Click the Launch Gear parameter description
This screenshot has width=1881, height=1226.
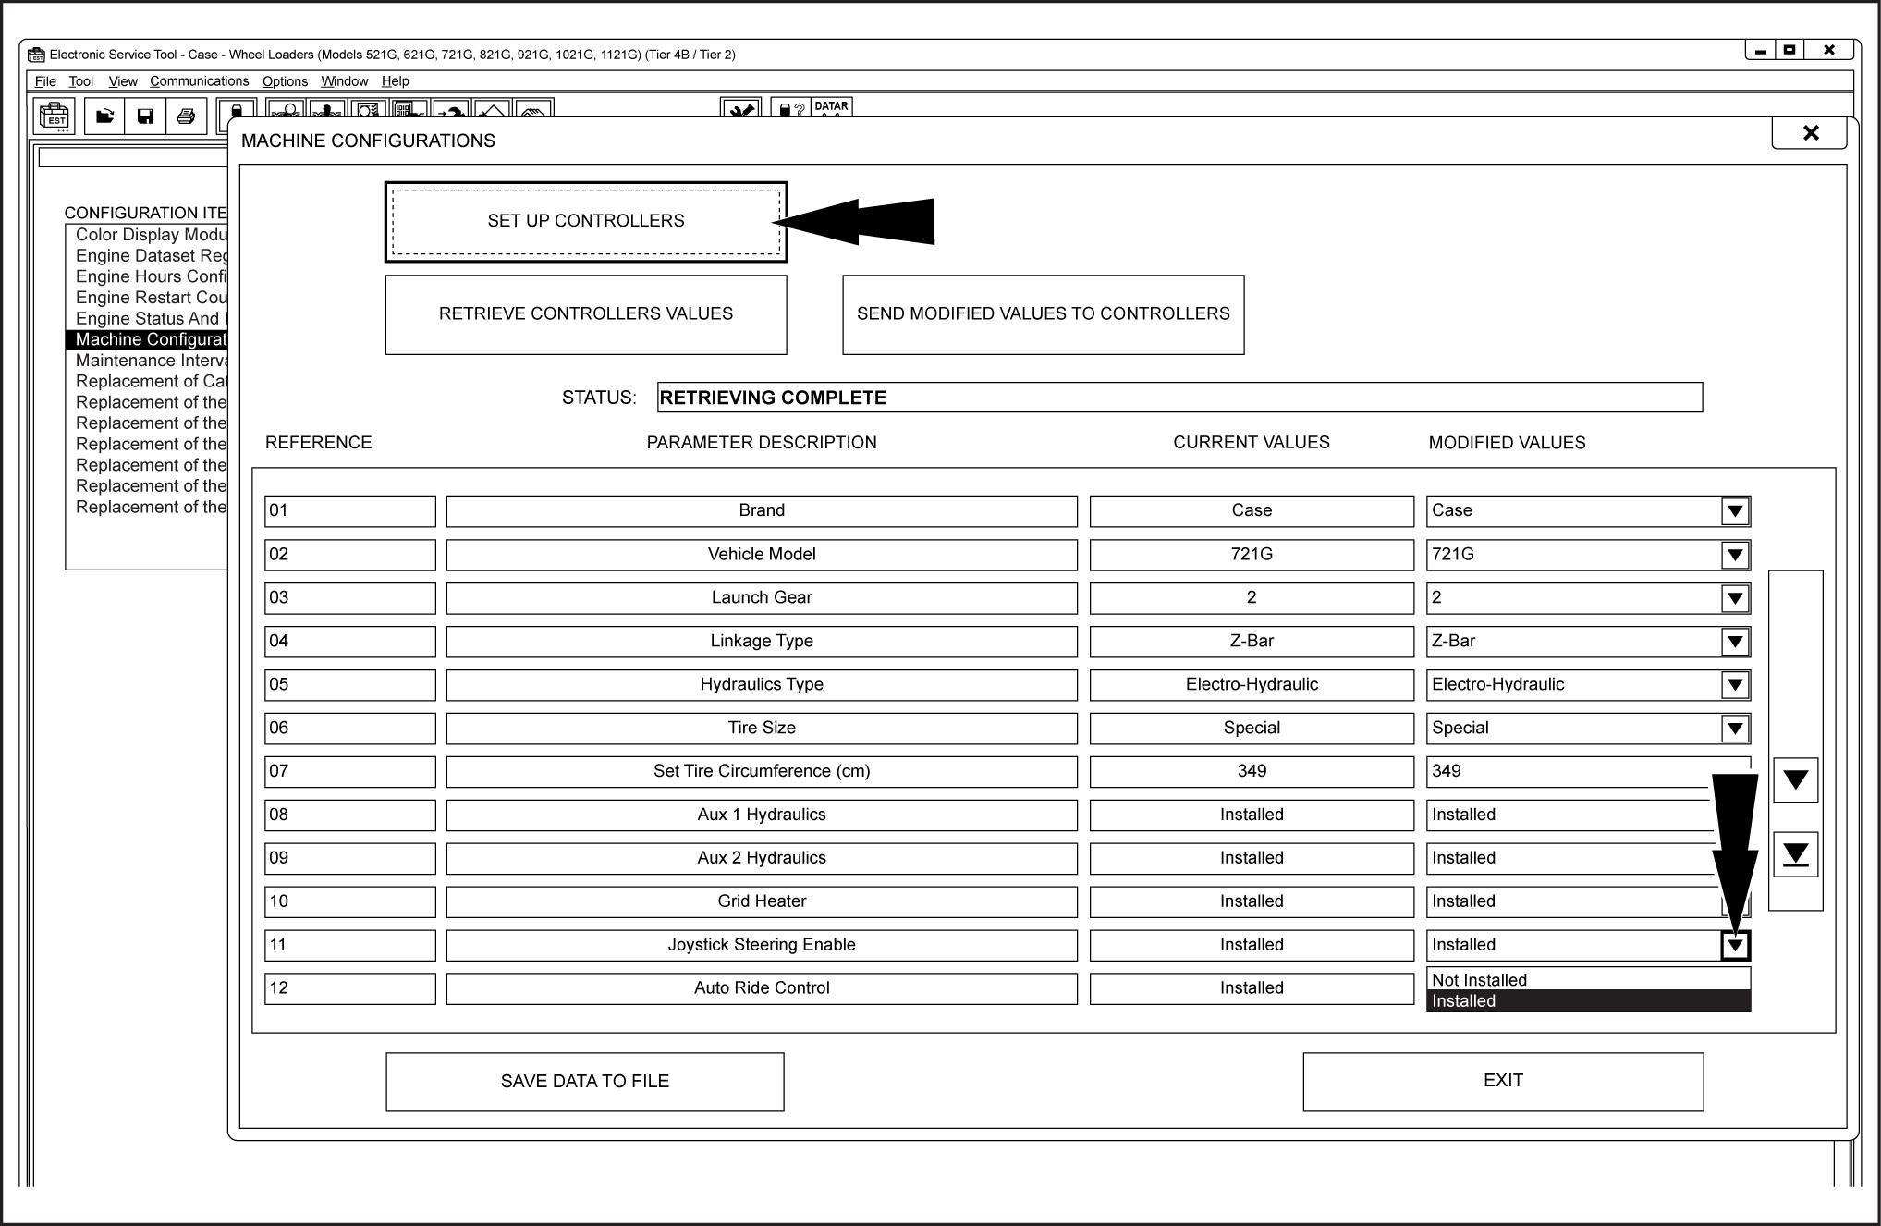coord(762,598)
